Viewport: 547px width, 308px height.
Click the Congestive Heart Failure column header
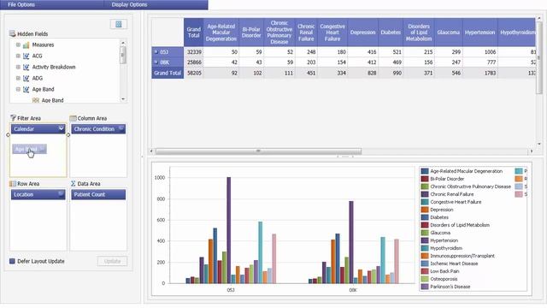tap(332, 33)
